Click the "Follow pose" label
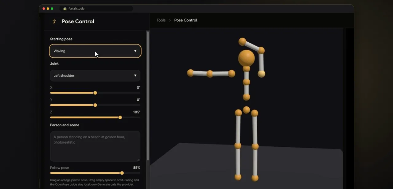 pos(60,168)
